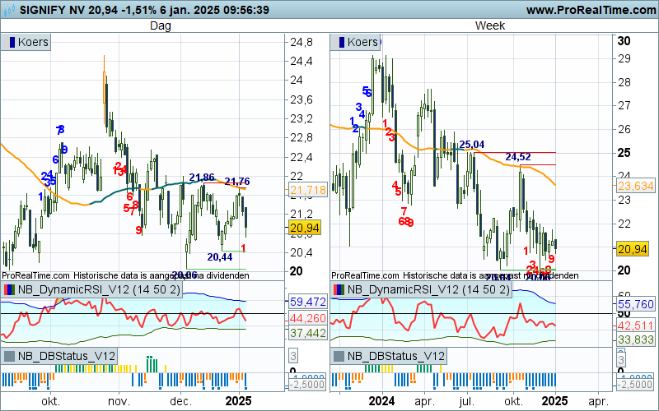Select the Dag chart header
This screenshot has width=659, height=411.
pyautogui.click(x=161, y=25)
